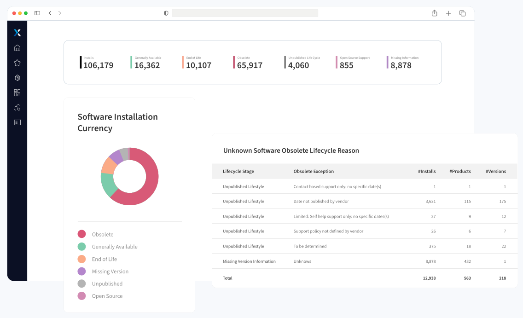Select the Date not published by vendor row
523x318 pixels.
pyautogui.click(x=365, y=201)
